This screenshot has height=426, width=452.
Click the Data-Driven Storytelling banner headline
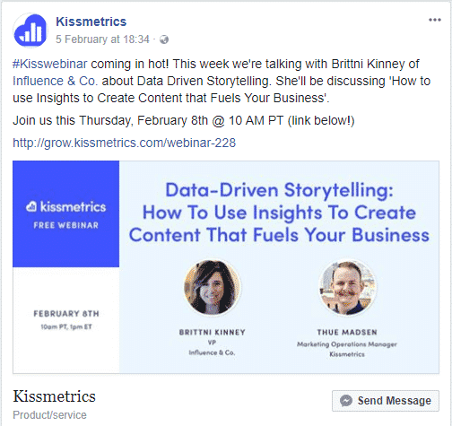pyautogui.click(x=279, y=213)
